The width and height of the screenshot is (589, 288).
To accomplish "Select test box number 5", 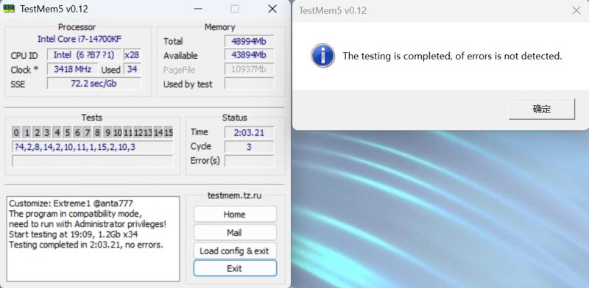I will pos(67,132).
